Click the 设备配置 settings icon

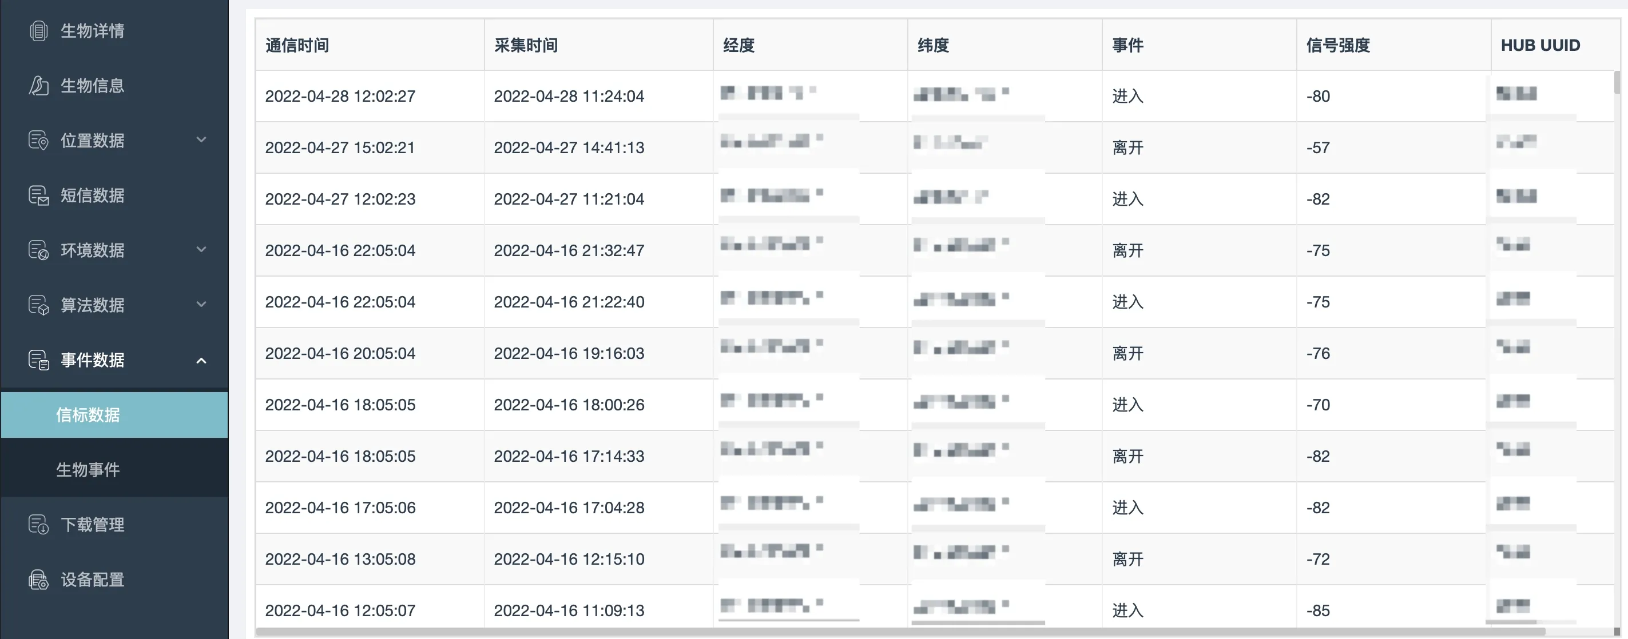click(38, 580)
